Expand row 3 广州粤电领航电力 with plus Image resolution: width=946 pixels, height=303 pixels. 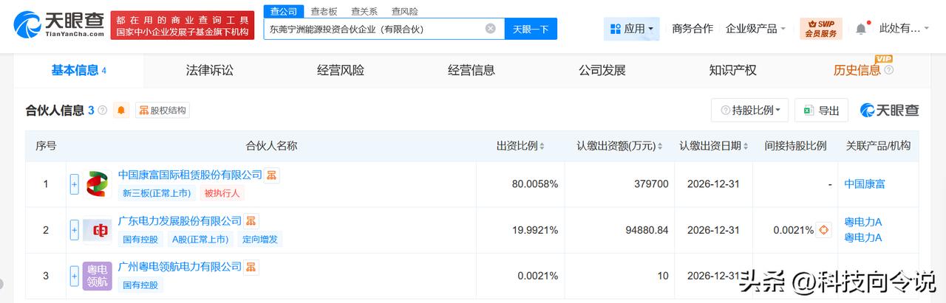(74, 276)
